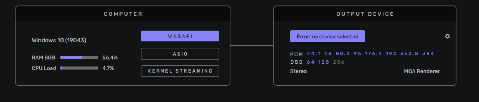Screen dimensions: 479x102
Task: Click the greyed DSD 256 label
Action: pos(339,62)
